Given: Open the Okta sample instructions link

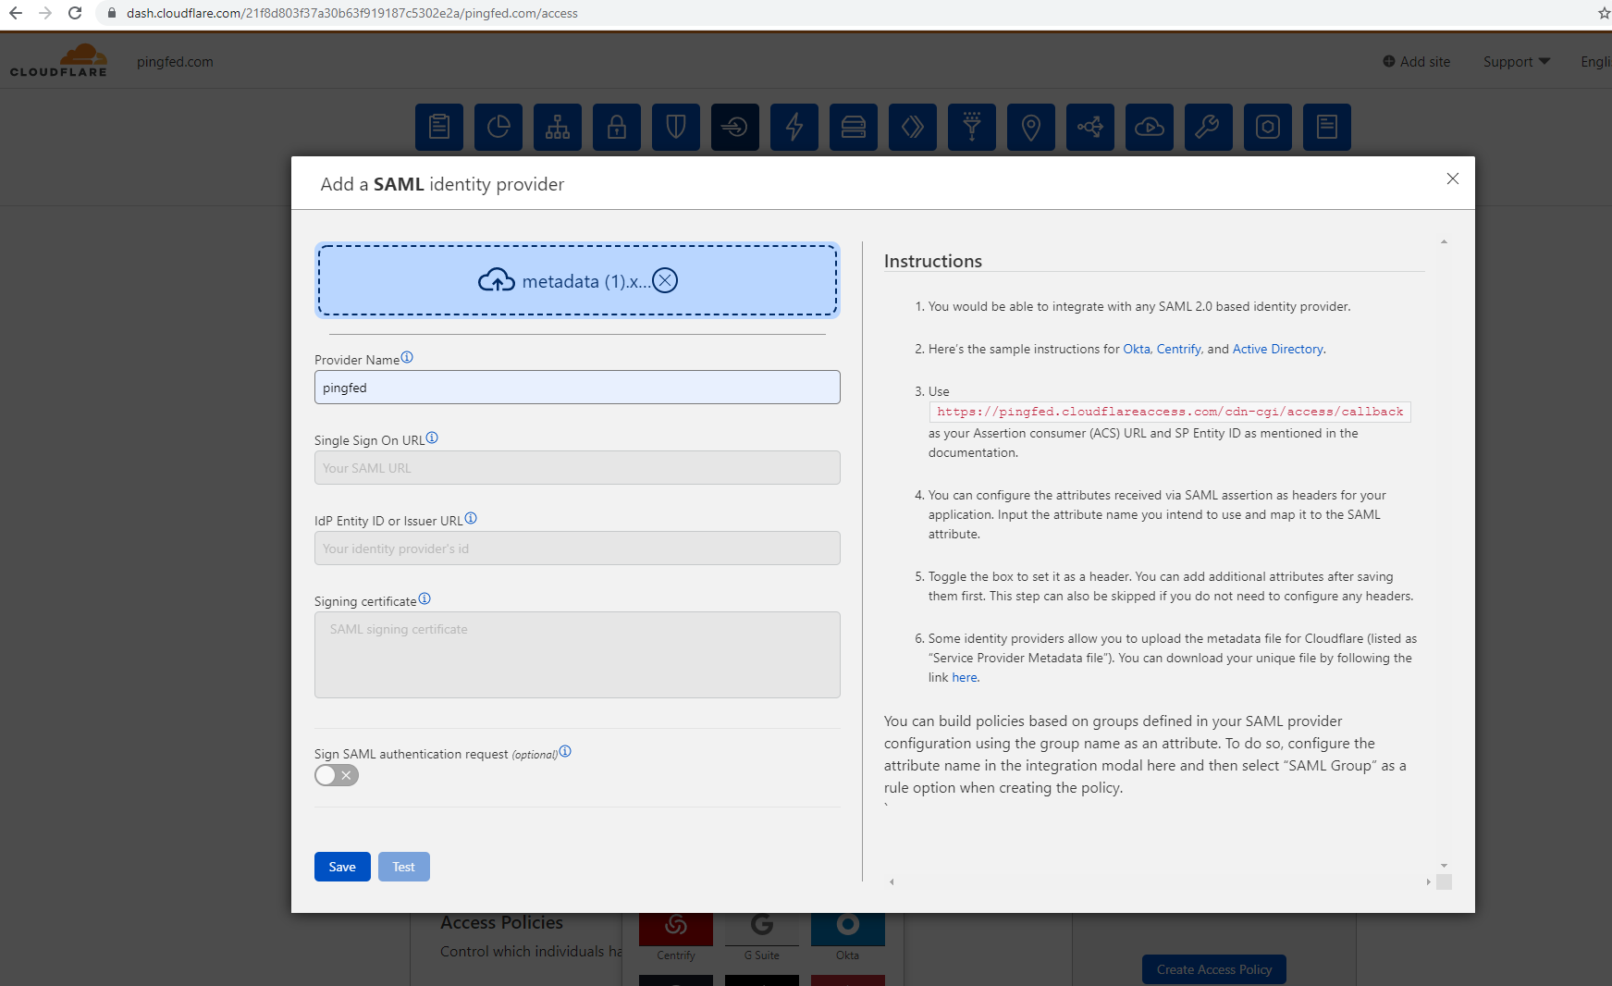Looking at the screenshot, I should click(x=1137, y=350).
